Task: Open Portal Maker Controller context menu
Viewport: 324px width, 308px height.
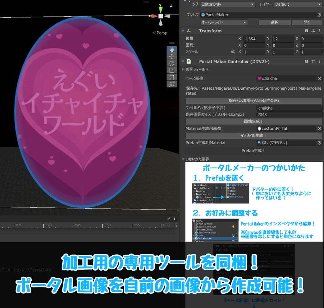Action: coord(320,61)
